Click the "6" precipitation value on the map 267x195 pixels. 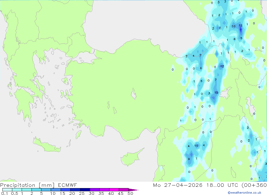201,68
